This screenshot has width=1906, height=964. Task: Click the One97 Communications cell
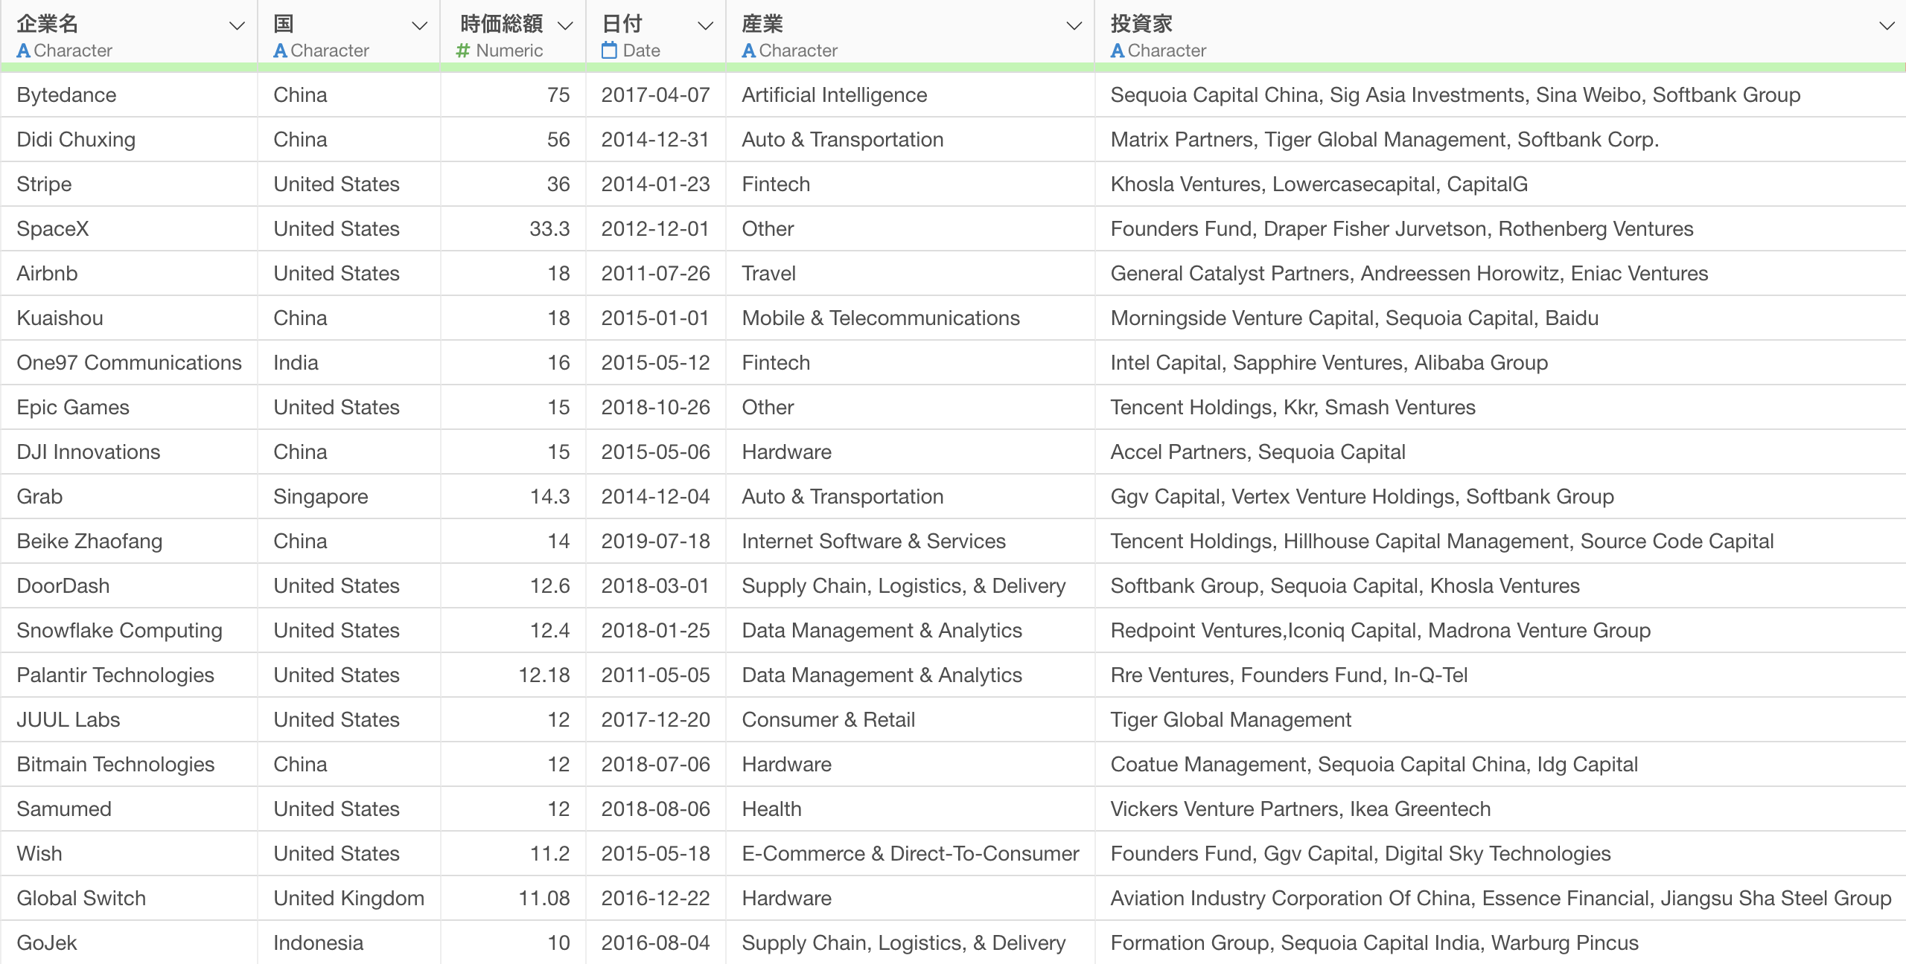tap(129, 363)
